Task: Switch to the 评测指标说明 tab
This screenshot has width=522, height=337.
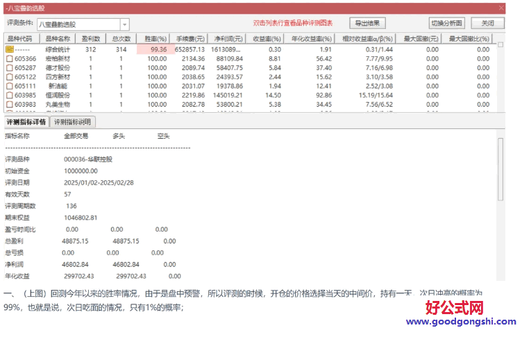Action: (73, 122)
